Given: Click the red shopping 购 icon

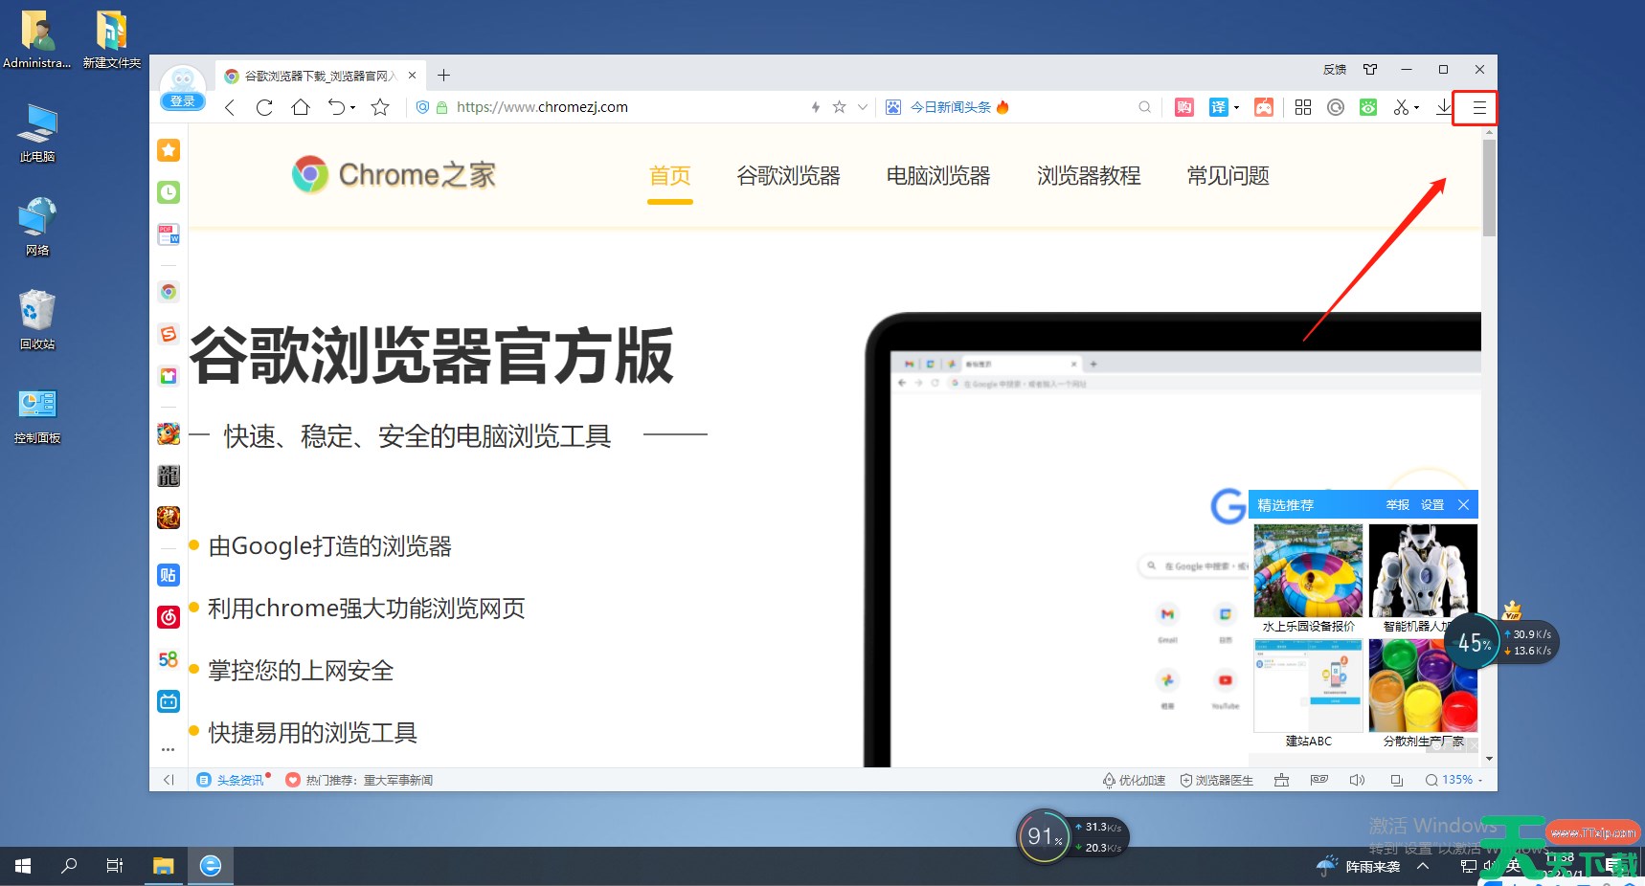Looking at the screenshot, I should click(x=1183, y=107).
